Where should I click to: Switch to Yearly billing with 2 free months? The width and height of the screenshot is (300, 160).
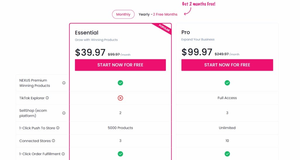158,14
